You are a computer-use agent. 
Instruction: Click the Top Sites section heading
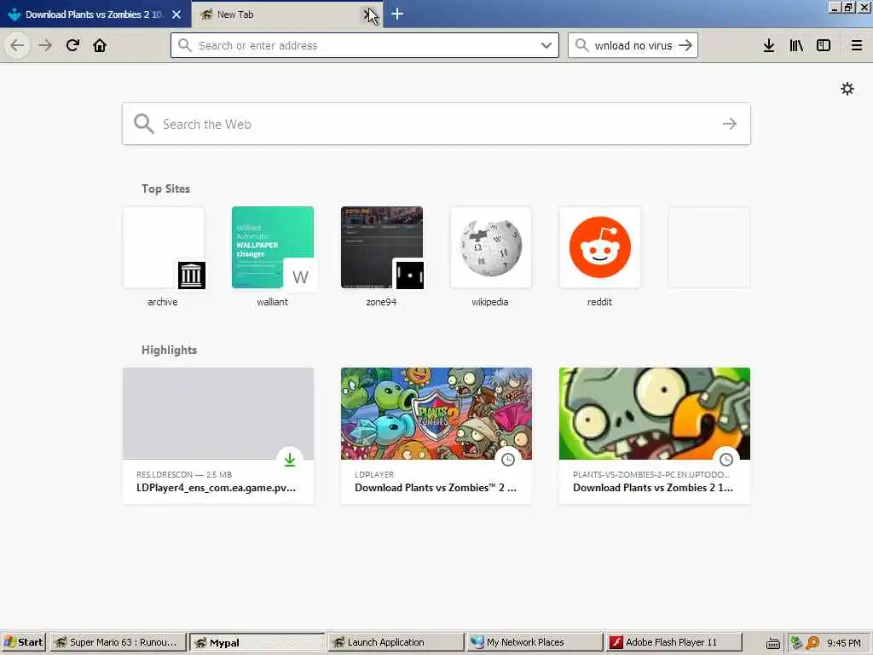[165, 188]
